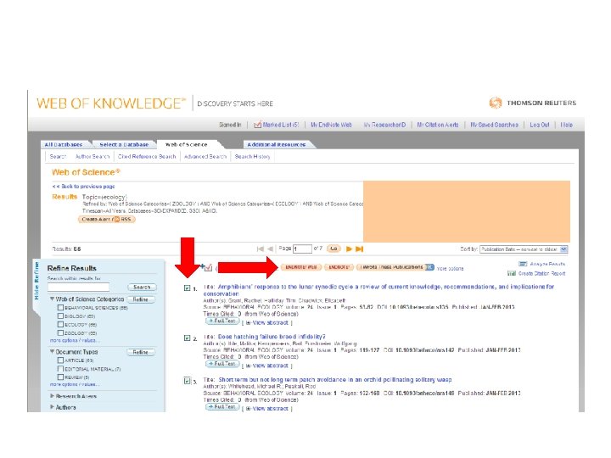The image size is (611, 458).
Task: Click the Create Alert / RSS button
Action: click(x=107, y=220)
